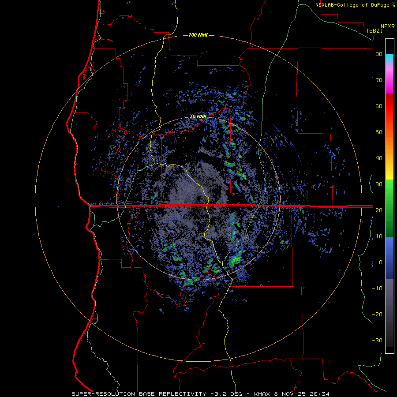Click the 100 NMI range ring label
The width and height of the screenshot is (397, 397).
click(x=198, y=35)
